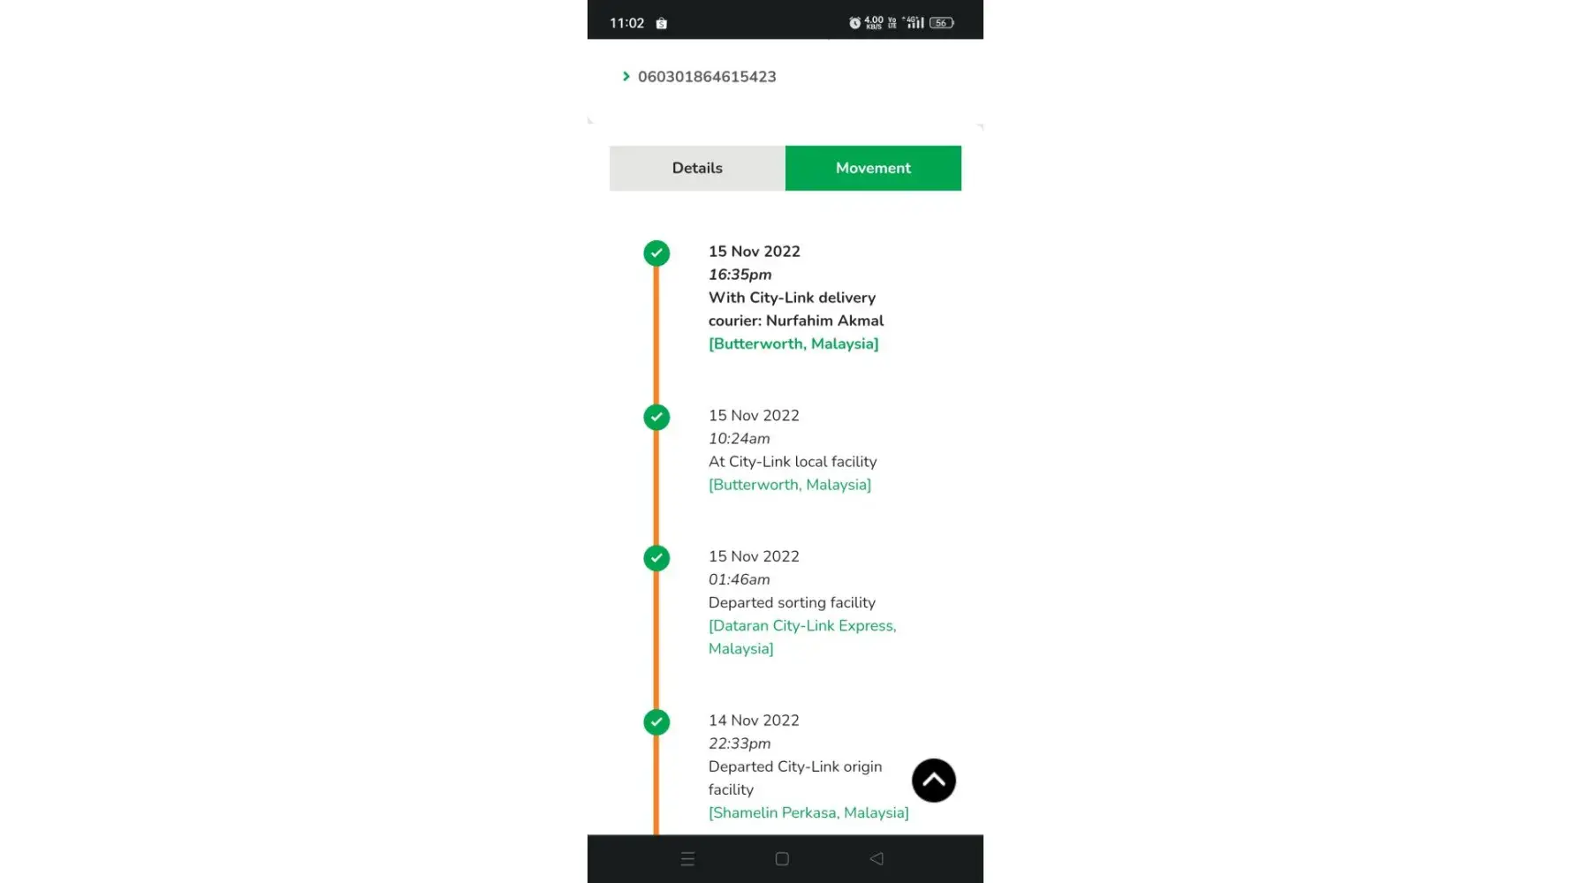Open the recent apps menu icon
Screen dimensions: 1571x883
687,858
